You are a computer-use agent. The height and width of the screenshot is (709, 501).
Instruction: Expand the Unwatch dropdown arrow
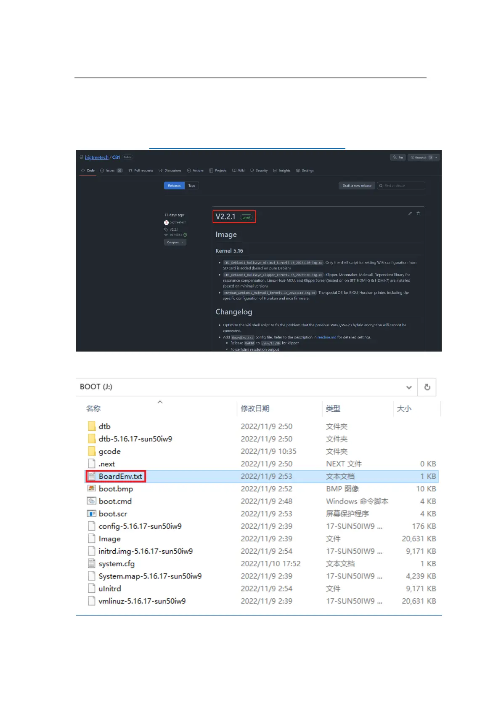(437, 157)
